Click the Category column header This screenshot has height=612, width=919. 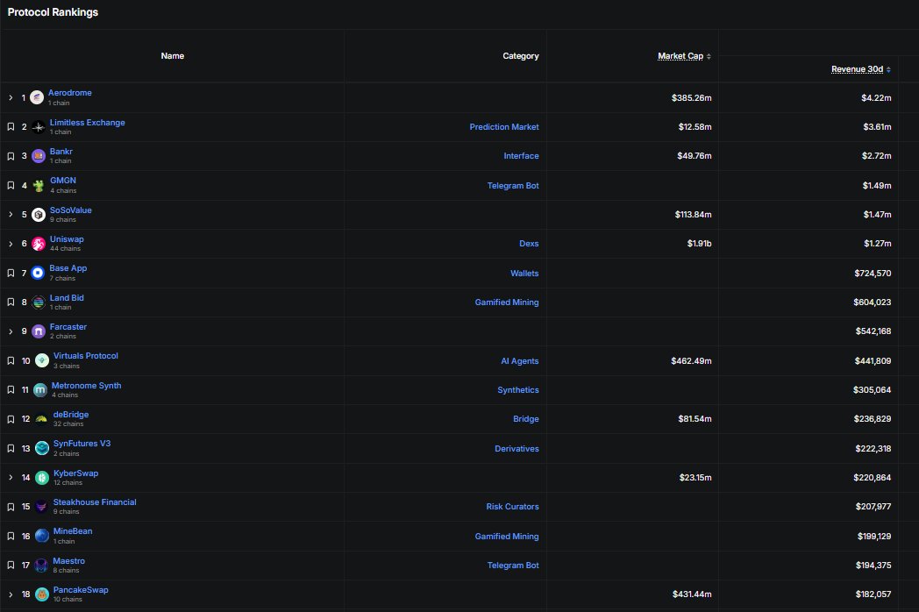coord(521,56)
